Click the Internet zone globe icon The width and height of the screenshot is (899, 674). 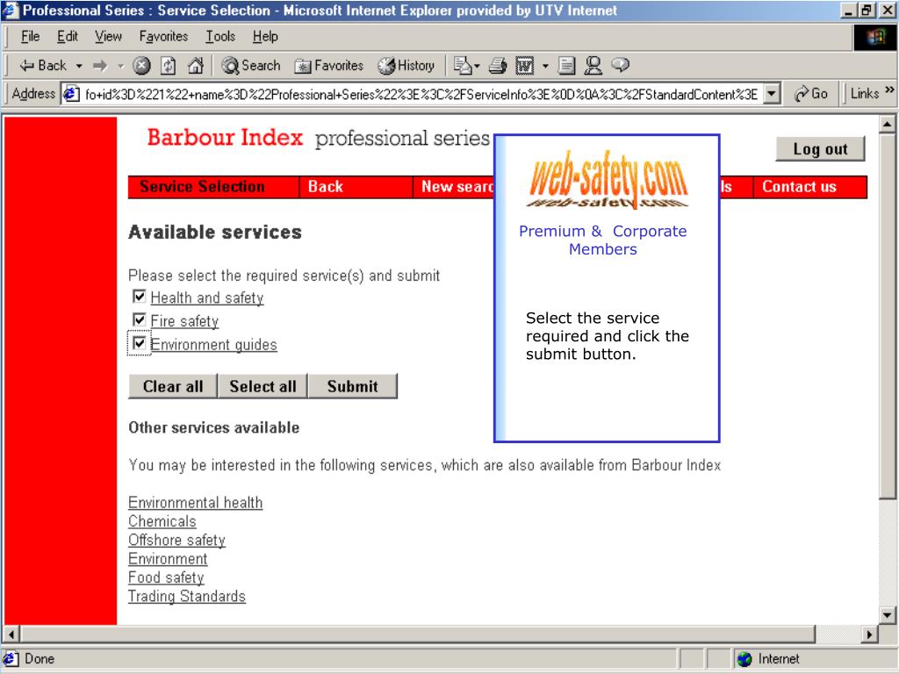744,659
